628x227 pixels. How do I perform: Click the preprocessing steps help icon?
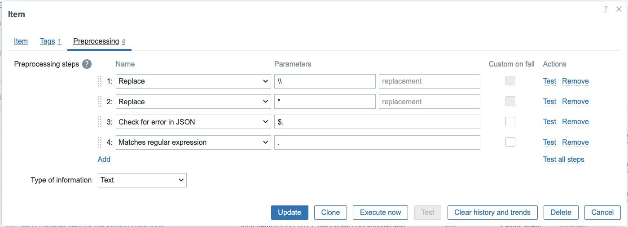click(87, 64)
